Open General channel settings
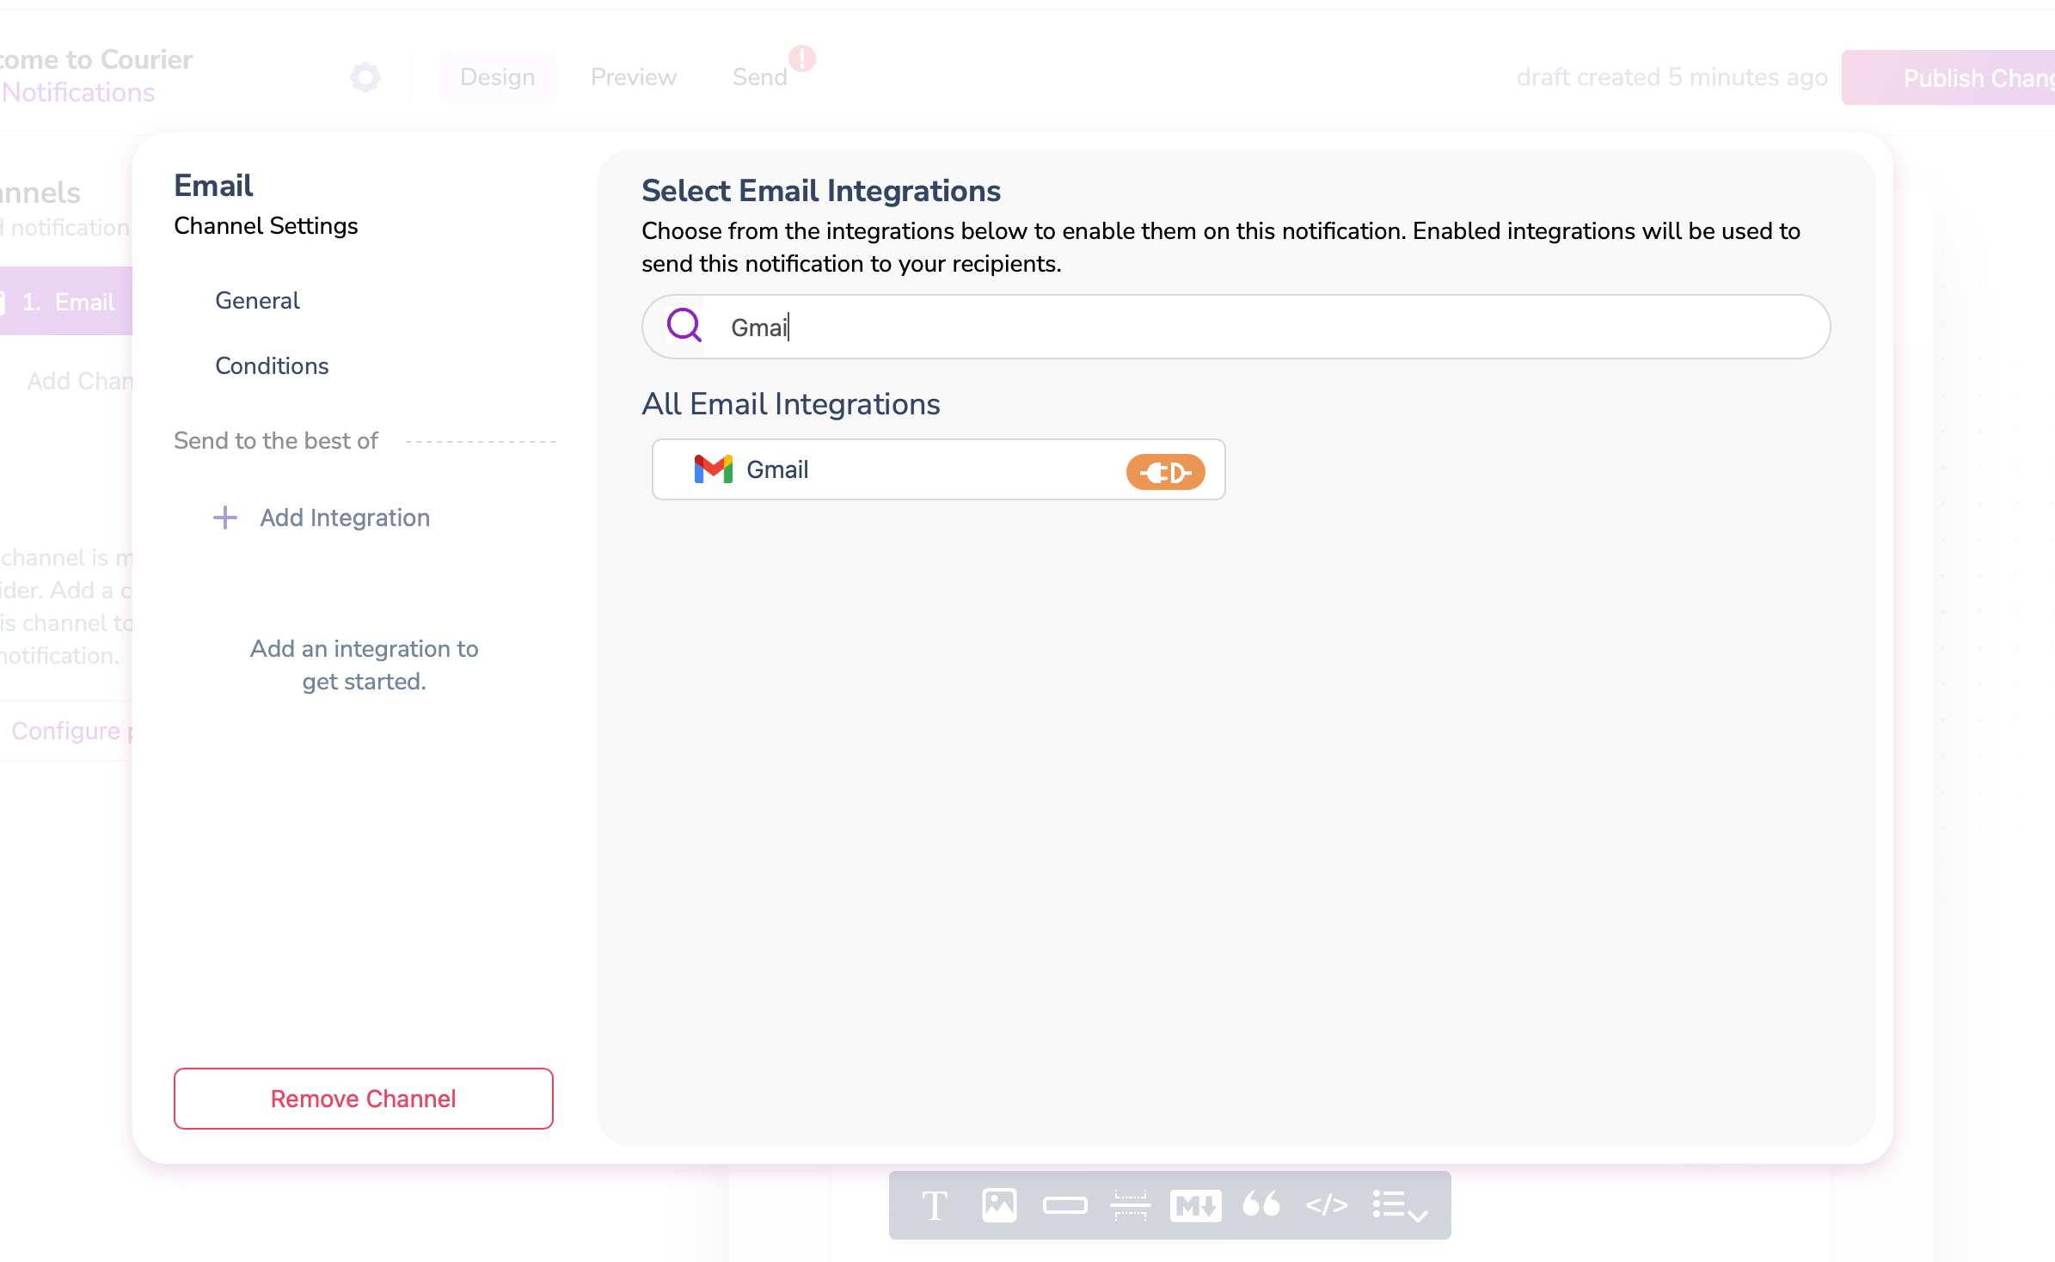Viewport: 2055px width, 1262px height. pyautogui.click(x=257, y=301)
